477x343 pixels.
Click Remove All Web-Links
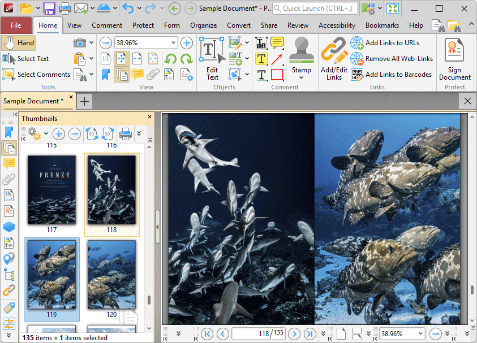(398, 59)
